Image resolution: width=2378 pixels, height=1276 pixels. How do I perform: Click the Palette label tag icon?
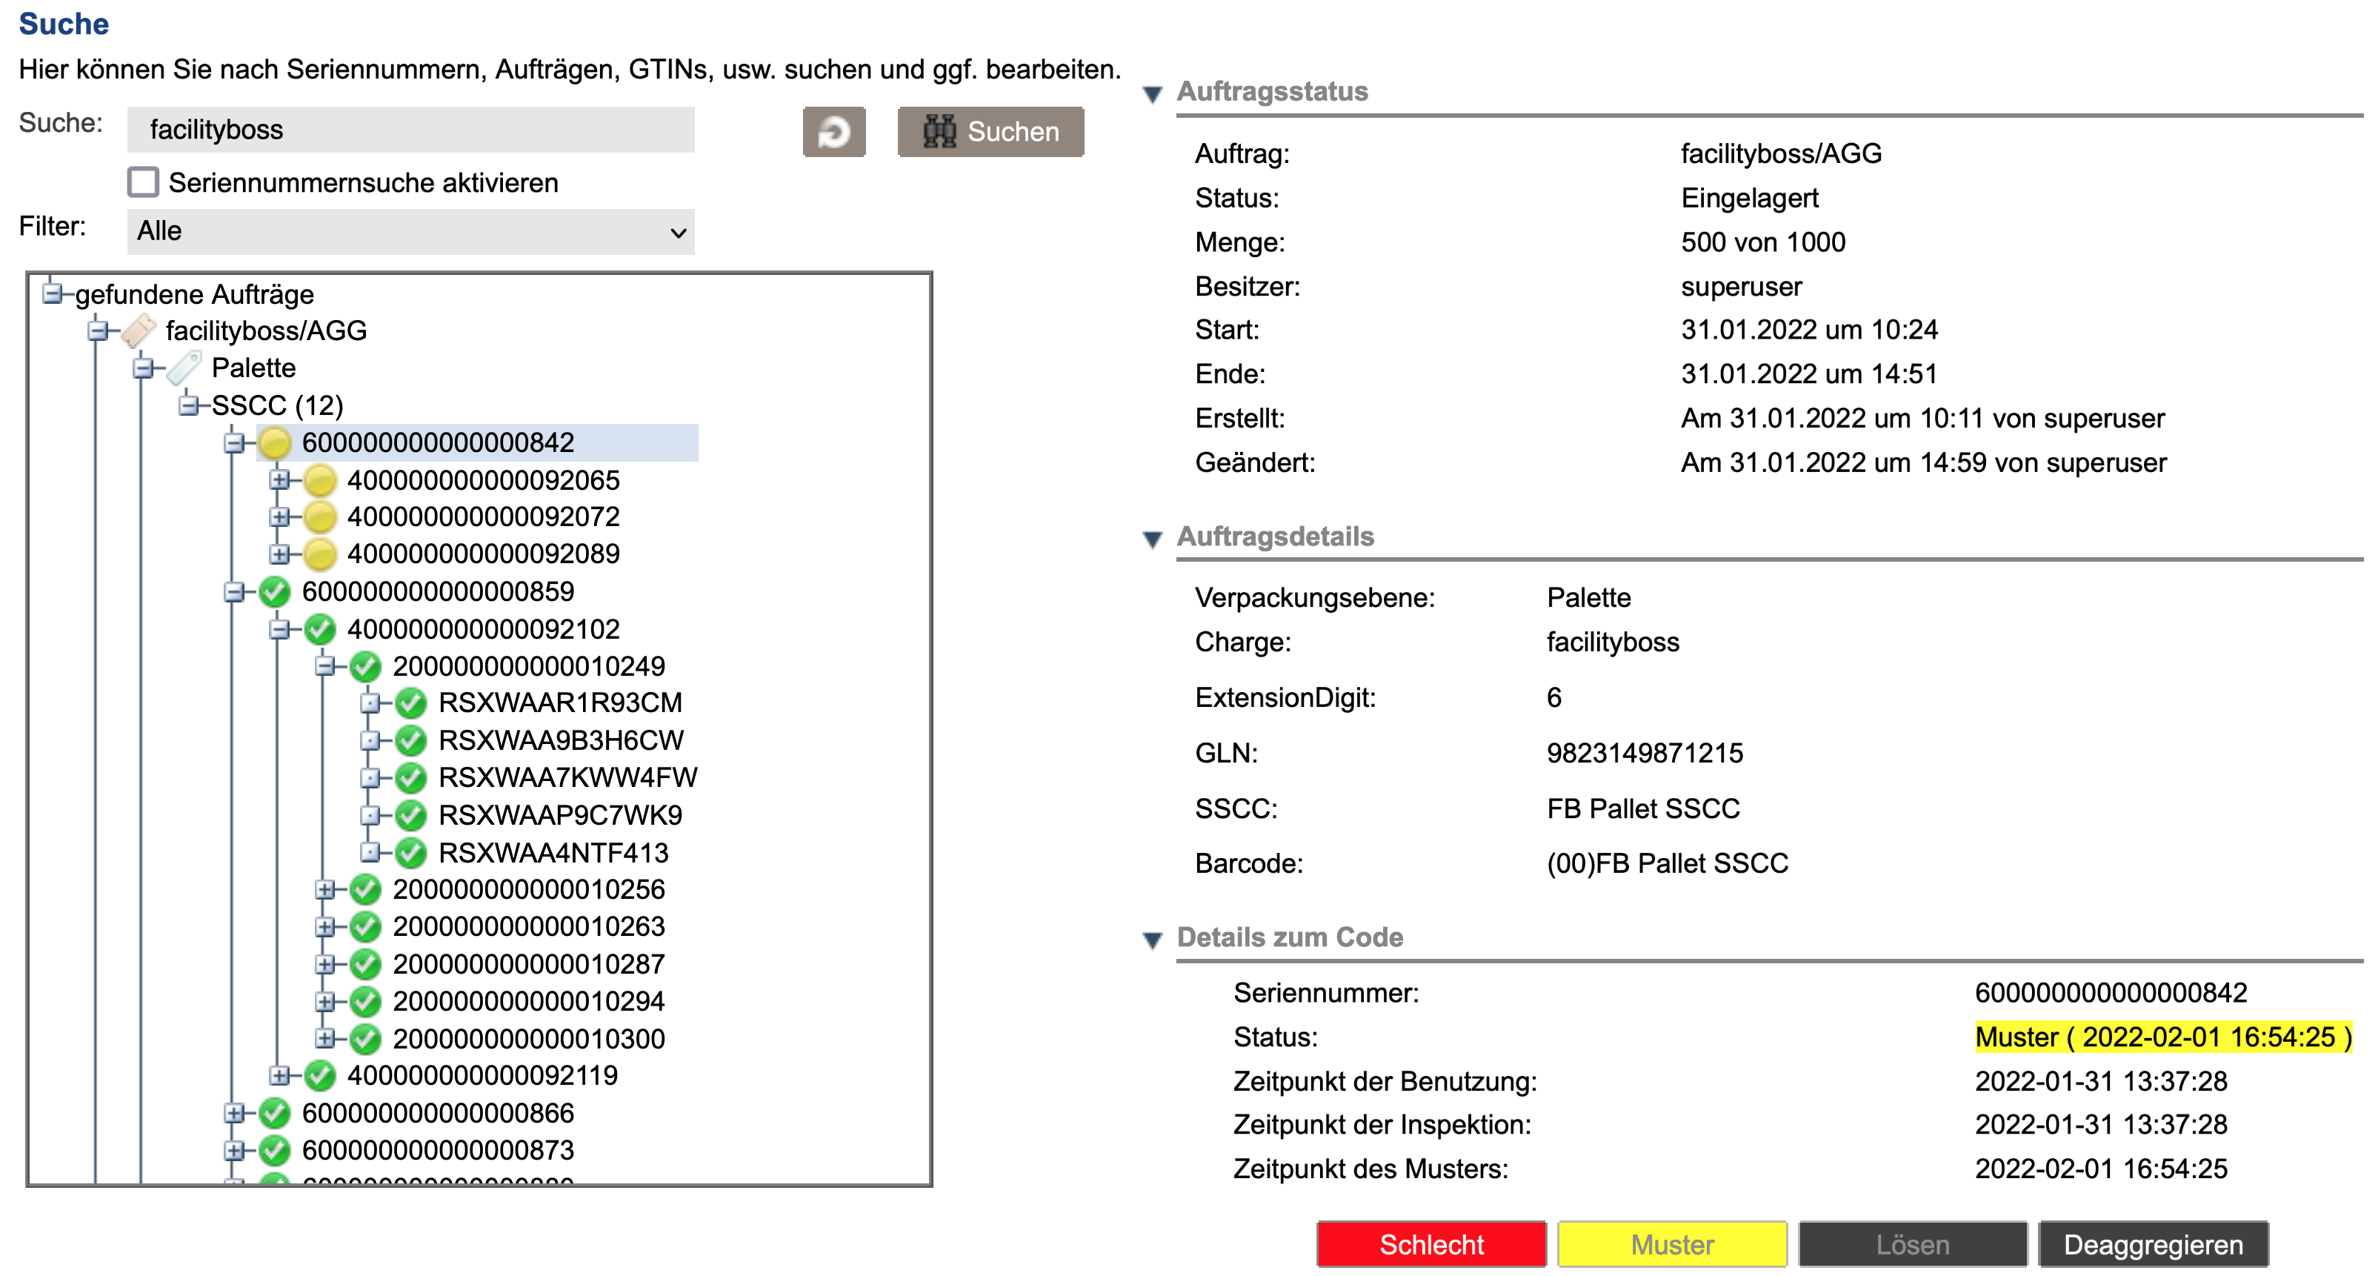[184, 368]
